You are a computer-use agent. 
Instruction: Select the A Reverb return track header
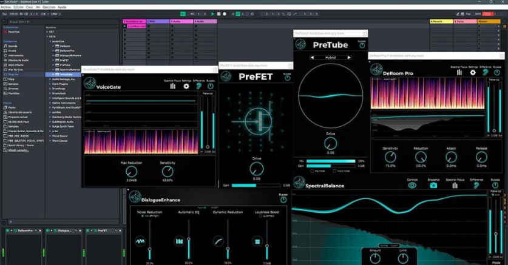tap(441, 21)
